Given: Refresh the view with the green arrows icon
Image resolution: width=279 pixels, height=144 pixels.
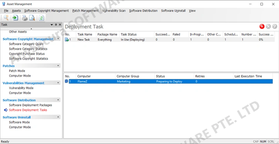Looking at the screenshot, I should (x=42, y=18).
